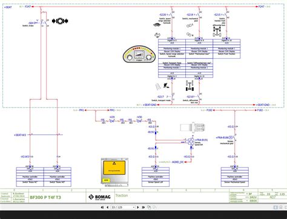Viewport: 287px width, 219px height.
Task: Jump to the last page
Action: point(143,208)
